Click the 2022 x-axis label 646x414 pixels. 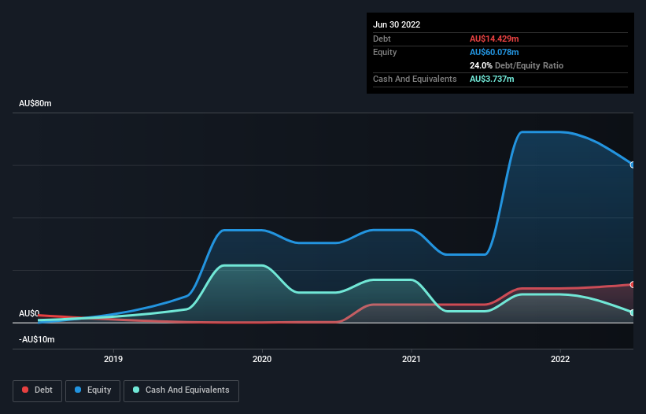(560, 359)
